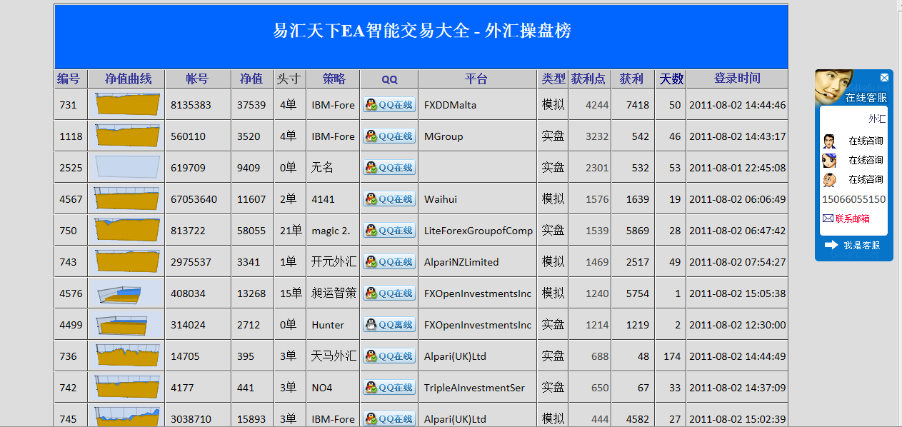The height and width of the screenshot is (427, 902).
Task: Click the QQ online button for account 408034
Action: [389, 293]
